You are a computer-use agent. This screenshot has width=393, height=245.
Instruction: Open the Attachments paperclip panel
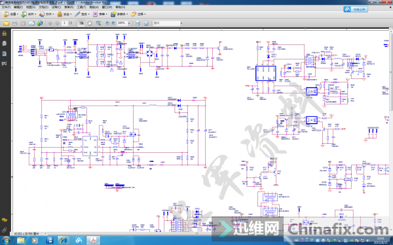[5, 229]
